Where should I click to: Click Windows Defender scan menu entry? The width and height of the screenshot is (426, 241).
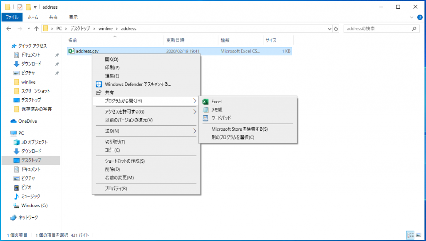tap(138, 84)
